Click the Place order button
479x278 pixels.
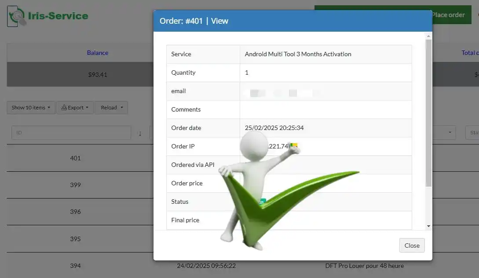click(448, 14)
